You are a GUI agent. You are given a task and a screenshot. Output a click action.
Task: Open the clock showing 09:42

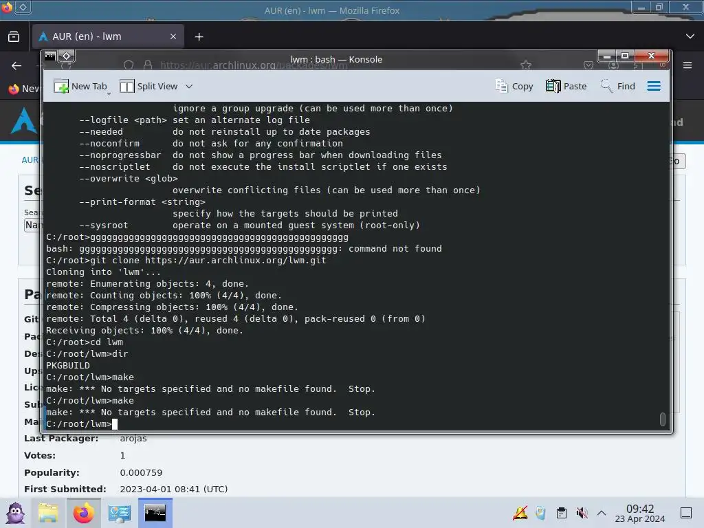pos(640,513)
